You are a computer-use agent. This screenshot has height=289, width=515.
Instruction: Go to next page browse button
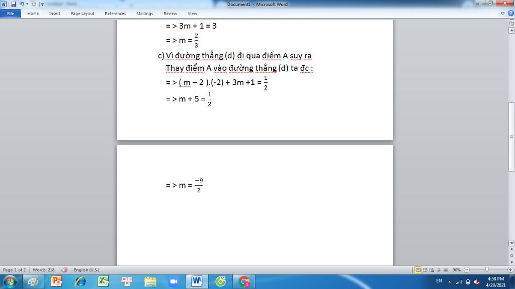pyautogui.click(x=511, y=262)
